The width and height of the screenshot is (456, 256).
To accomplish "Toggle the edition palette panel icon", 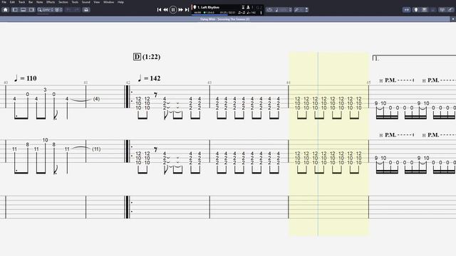I will pyautogui.click(x=15, y=9).
